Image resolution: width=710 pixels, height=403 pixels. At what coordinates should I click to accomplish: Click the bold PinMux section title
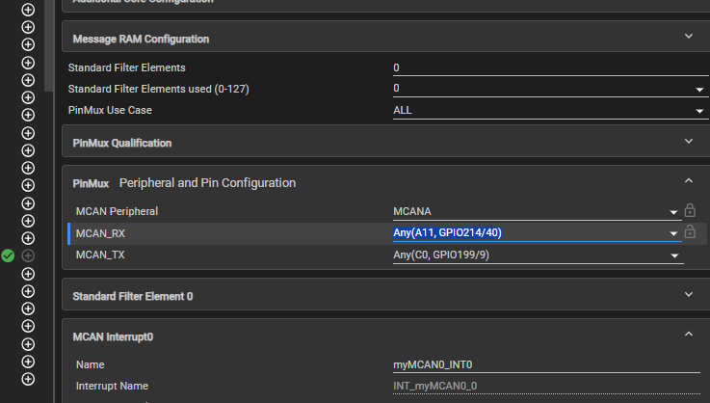[91, 183]
